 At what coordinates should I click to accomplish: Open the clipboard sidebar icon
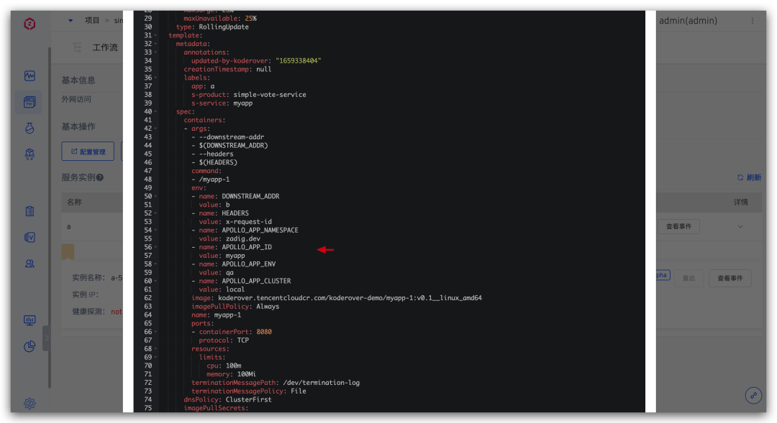(x=29, y=211)
